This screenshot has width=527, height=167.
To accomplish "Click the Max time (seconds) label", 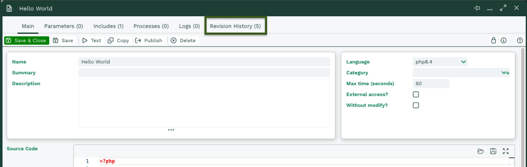I will click(x=370, y=83).
